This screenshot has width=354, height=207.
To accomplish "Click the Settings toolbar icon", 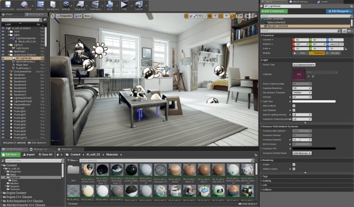I will 66,5.
